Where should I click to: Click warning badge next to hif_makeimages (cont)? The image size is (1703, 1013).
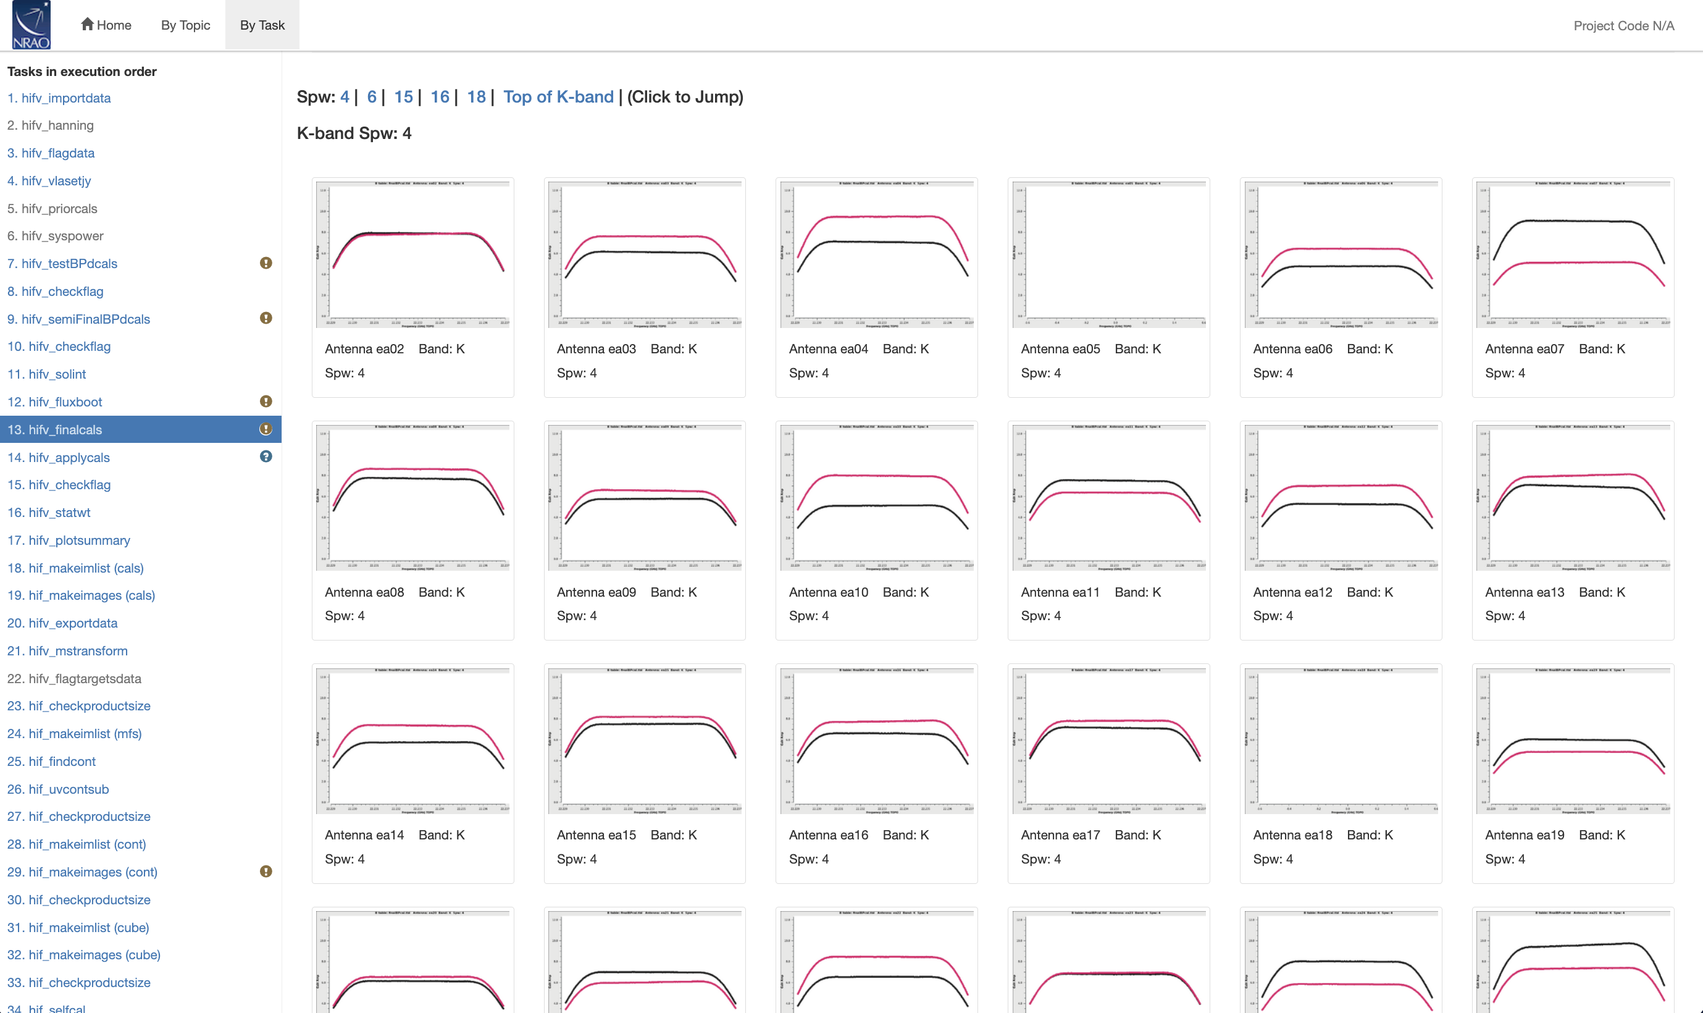coord(266,872)
